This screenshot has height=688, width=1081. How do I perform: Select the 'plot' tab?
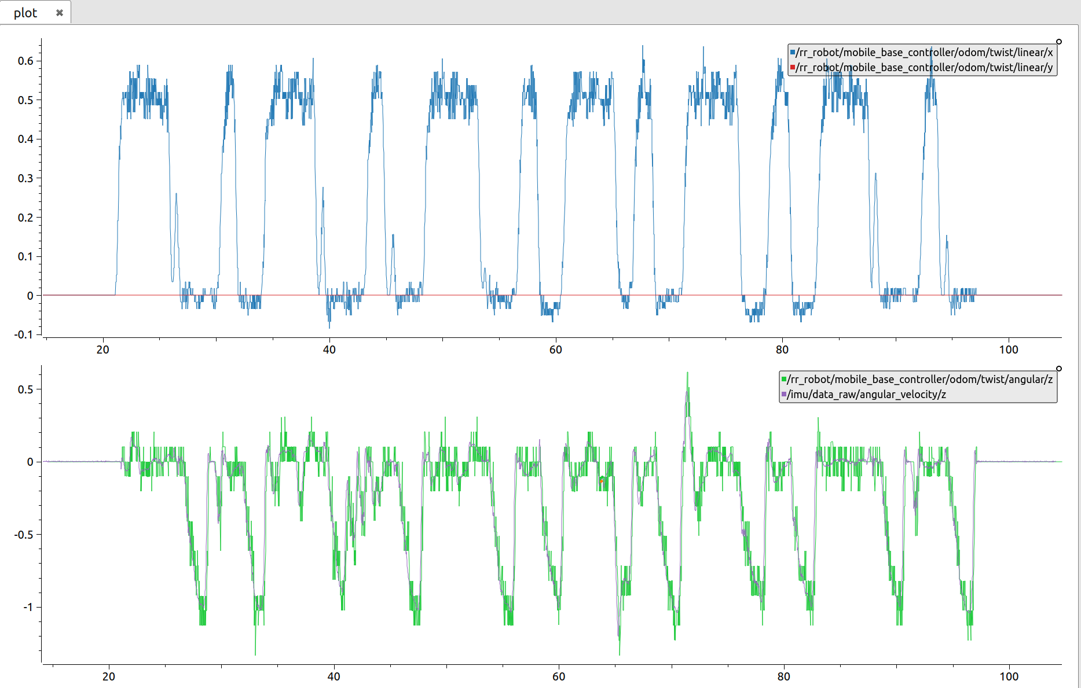35,12
